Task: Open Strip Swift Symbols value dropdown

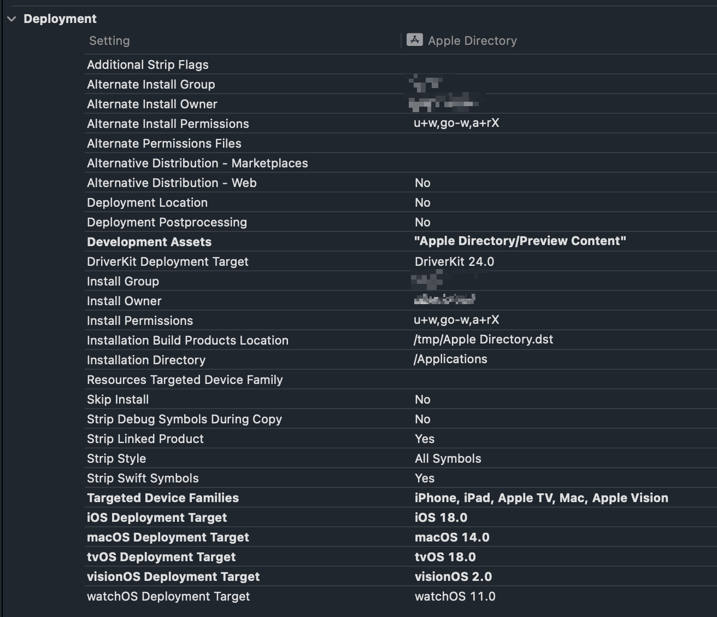Action: coord(425,478)
